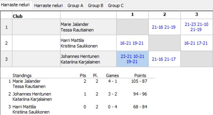
Task: Click the 68 - 84 points total in standings
Action: [x=140, y=107]
